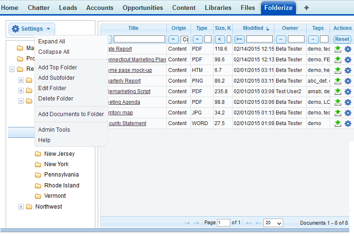Go to the last page arrow
Image resolution: width=354 pixels, height=236 pixels.
tap(258, 223)
